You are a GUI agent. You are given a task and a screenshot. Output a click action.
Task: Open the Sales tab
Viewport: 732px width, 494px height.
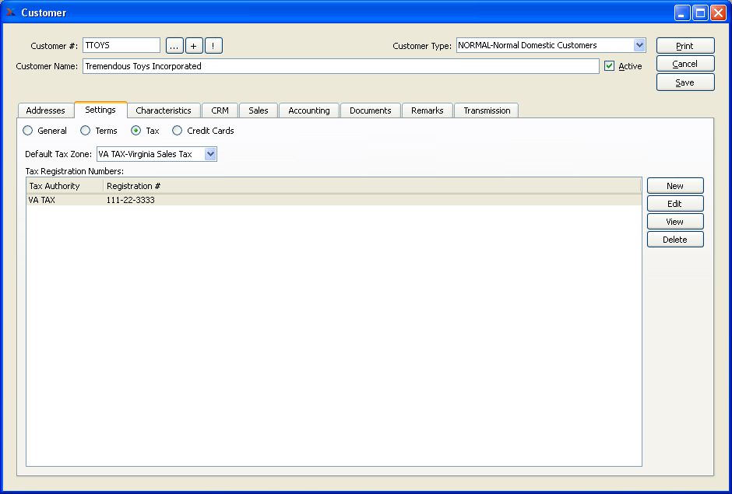point(259,110)
